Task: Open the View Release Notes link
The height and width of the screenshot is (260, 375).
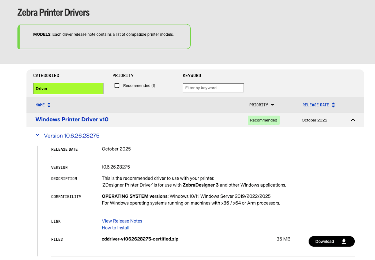Action: click(x=122, y=221)
